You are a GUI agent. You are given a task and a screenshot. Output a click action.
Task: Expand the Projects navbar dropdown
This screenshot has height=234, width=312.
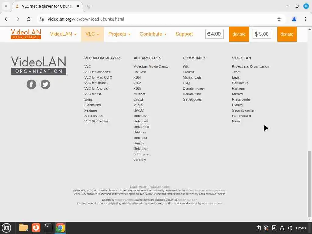119,34
